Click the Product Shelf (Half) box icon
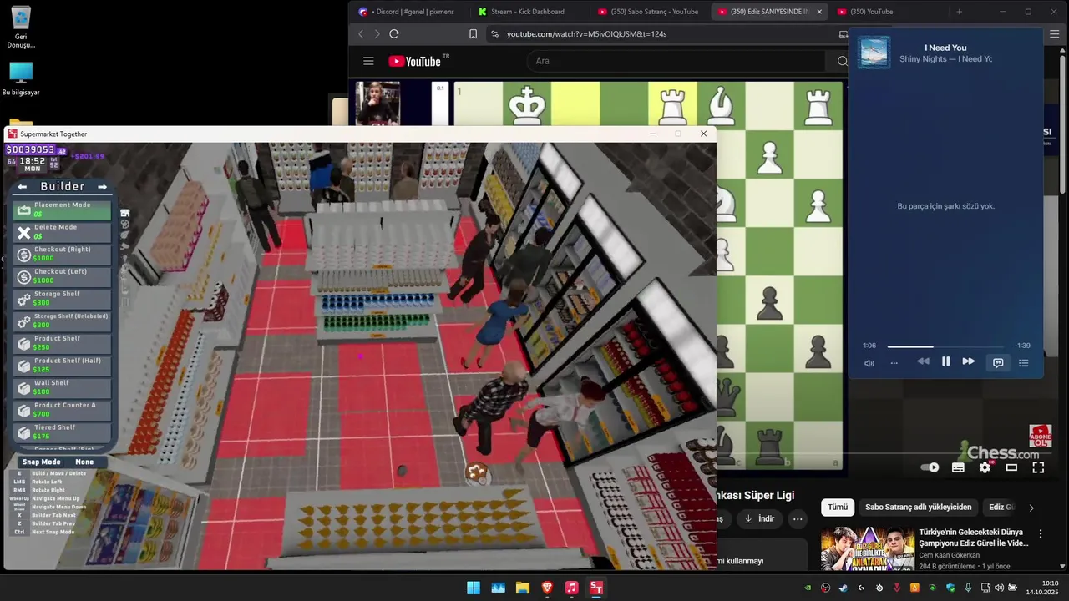The width and height of the screenshot is (1069, 601). 23,366
